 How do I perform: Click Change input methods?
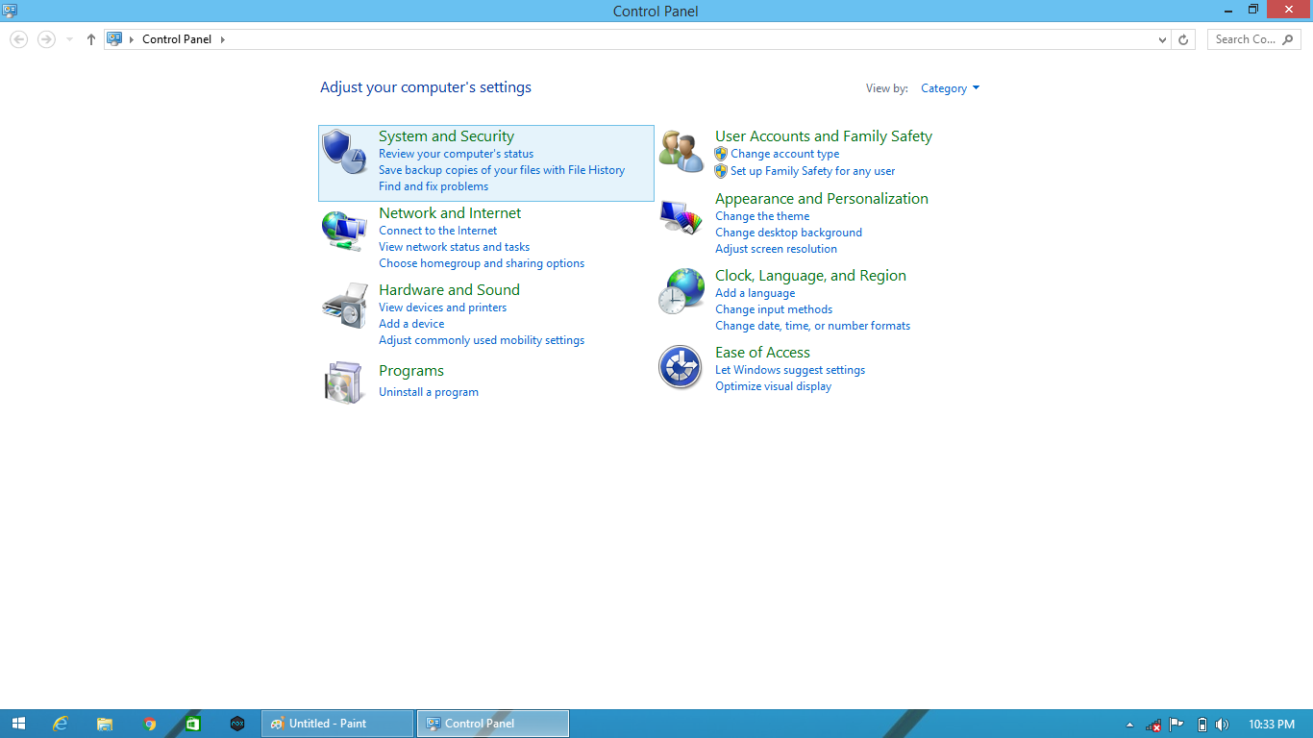(x=774, y=309)
